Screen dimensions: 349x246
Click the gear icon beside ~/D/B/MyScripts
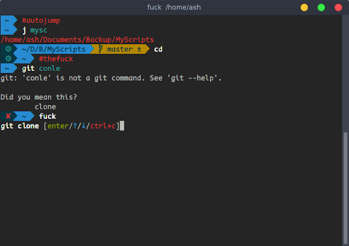(8, 49)
